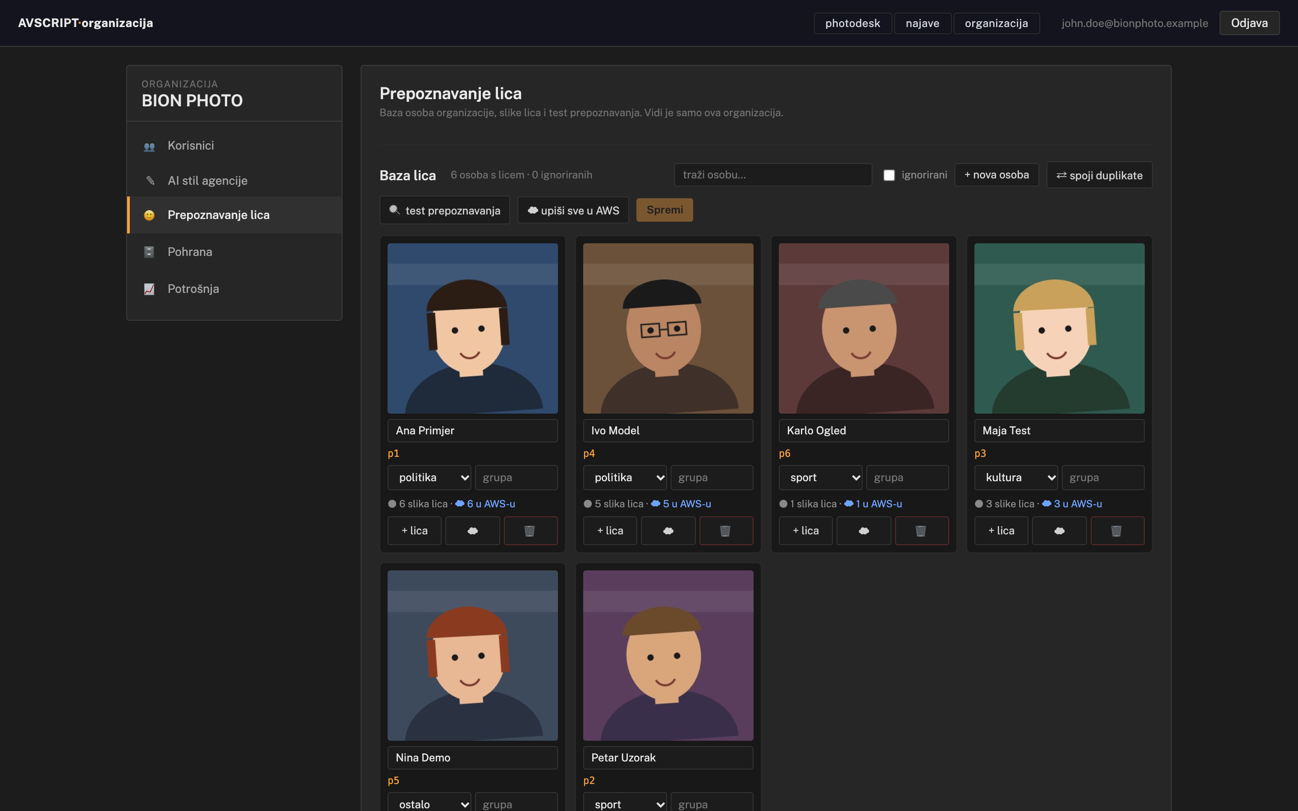1298x811 pixels.
Task: Open ostalo category dropdown for Nina Demo
Action: (x=429, y=803)
